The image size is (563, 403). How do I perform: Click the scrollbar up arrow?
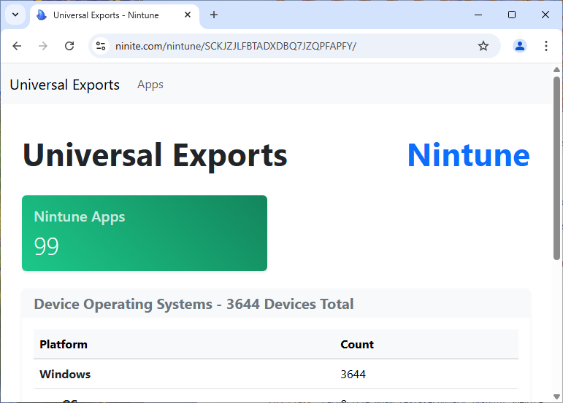[x=556, y=70]
